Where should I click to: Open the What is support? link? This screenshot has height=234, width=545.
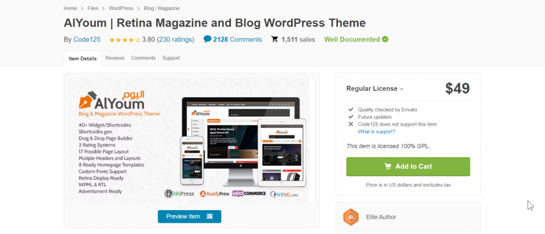pos(376,132)
